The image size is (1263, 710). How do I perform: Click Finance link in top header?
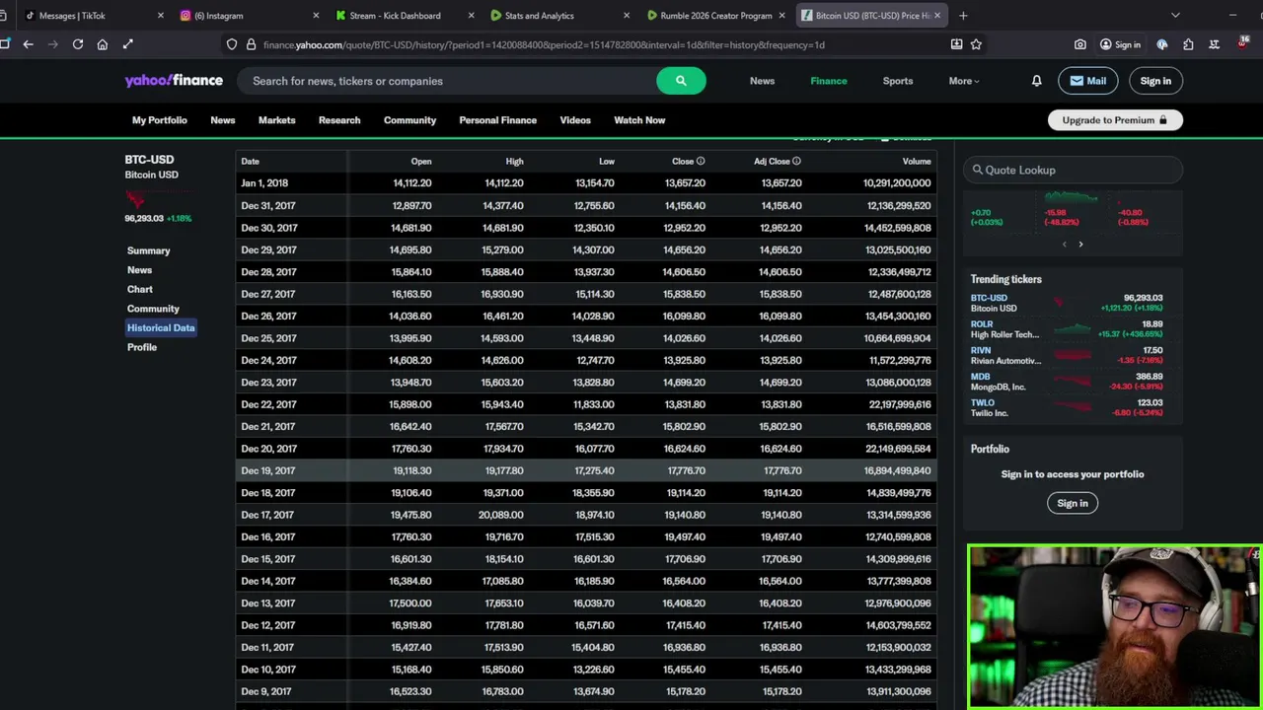coord(829,81)
